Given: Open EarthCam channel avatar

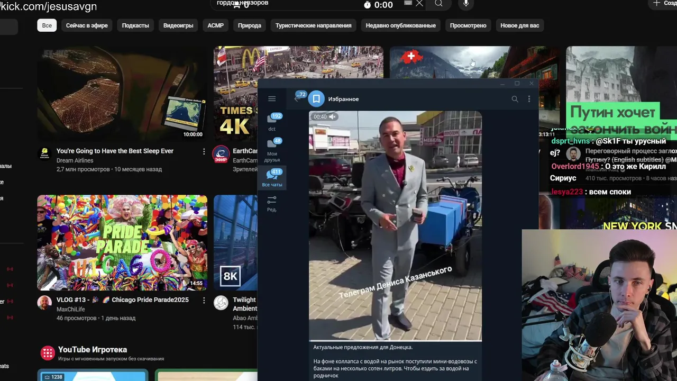Looking at the screenshot, I should coord(221,154).
